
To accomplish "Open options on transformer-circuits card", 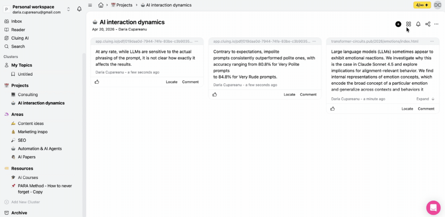I will 432,42.
